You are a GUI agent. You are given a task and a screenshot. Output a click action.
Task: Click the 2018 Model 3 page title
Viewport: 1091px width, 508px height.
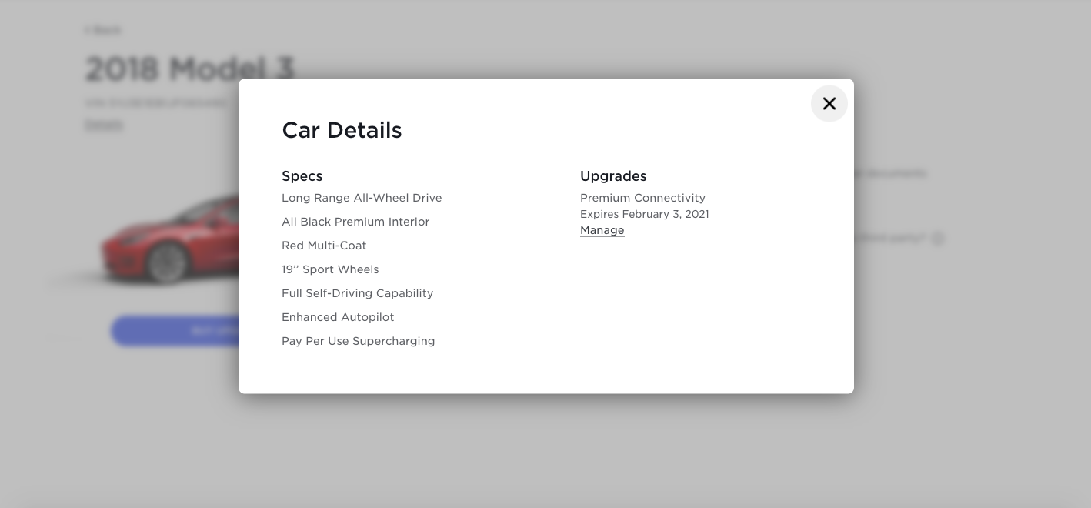pyautogui.click(x=189, y=69)
